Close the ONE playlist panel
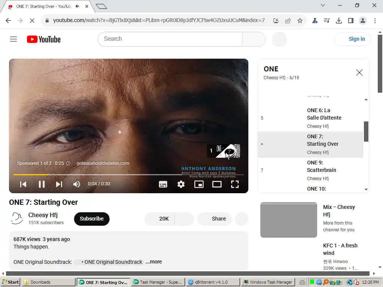 (x=359, y=72)
